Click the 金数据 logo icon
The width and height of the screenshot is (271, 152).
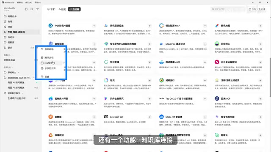(x=51, y=117)
